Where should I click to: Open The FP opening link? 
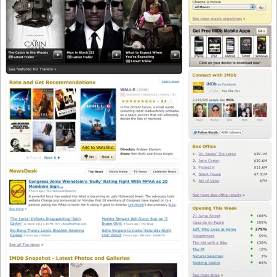(198, 249)
